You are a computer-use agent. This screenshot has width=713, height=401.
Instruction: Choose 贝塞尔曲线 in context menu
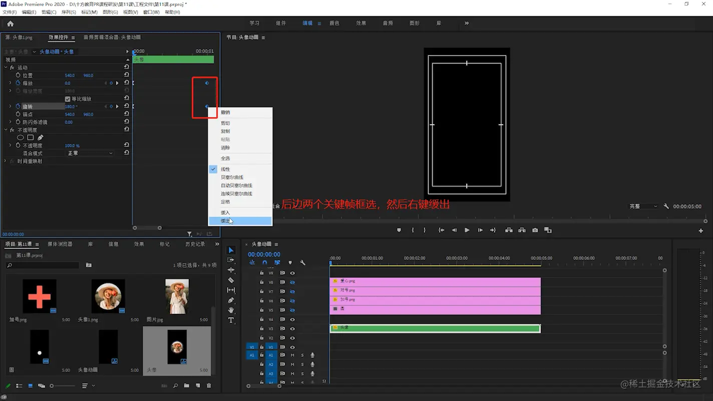(x=240, y=177)
